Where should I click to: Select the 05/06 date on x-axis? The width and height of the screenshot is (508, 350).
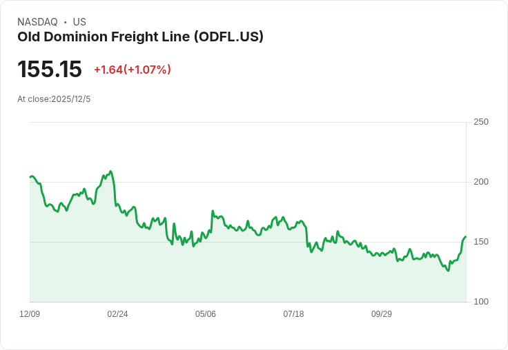coord(206,314)
